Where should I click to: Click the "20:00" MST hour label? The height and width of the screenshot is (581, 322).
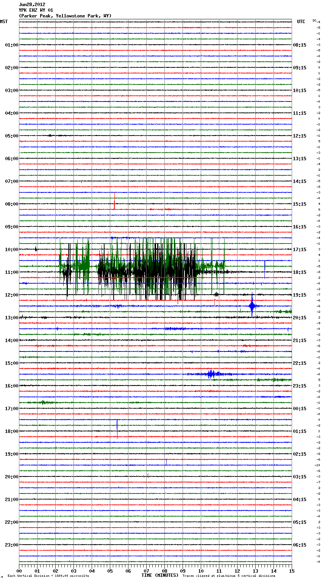(x=12, y=477)
